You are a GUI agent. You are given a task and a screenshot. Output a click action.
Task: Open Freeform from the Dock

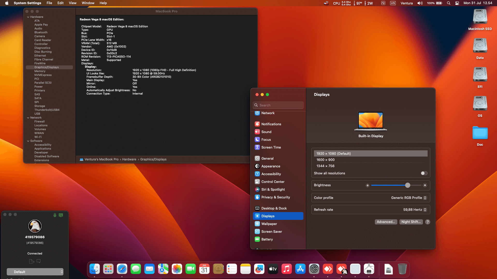coord(259,269)
